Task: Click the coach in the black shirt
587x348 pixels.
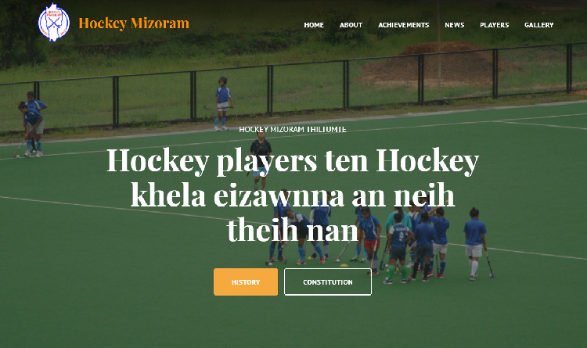Action: [x=261, y=160]
